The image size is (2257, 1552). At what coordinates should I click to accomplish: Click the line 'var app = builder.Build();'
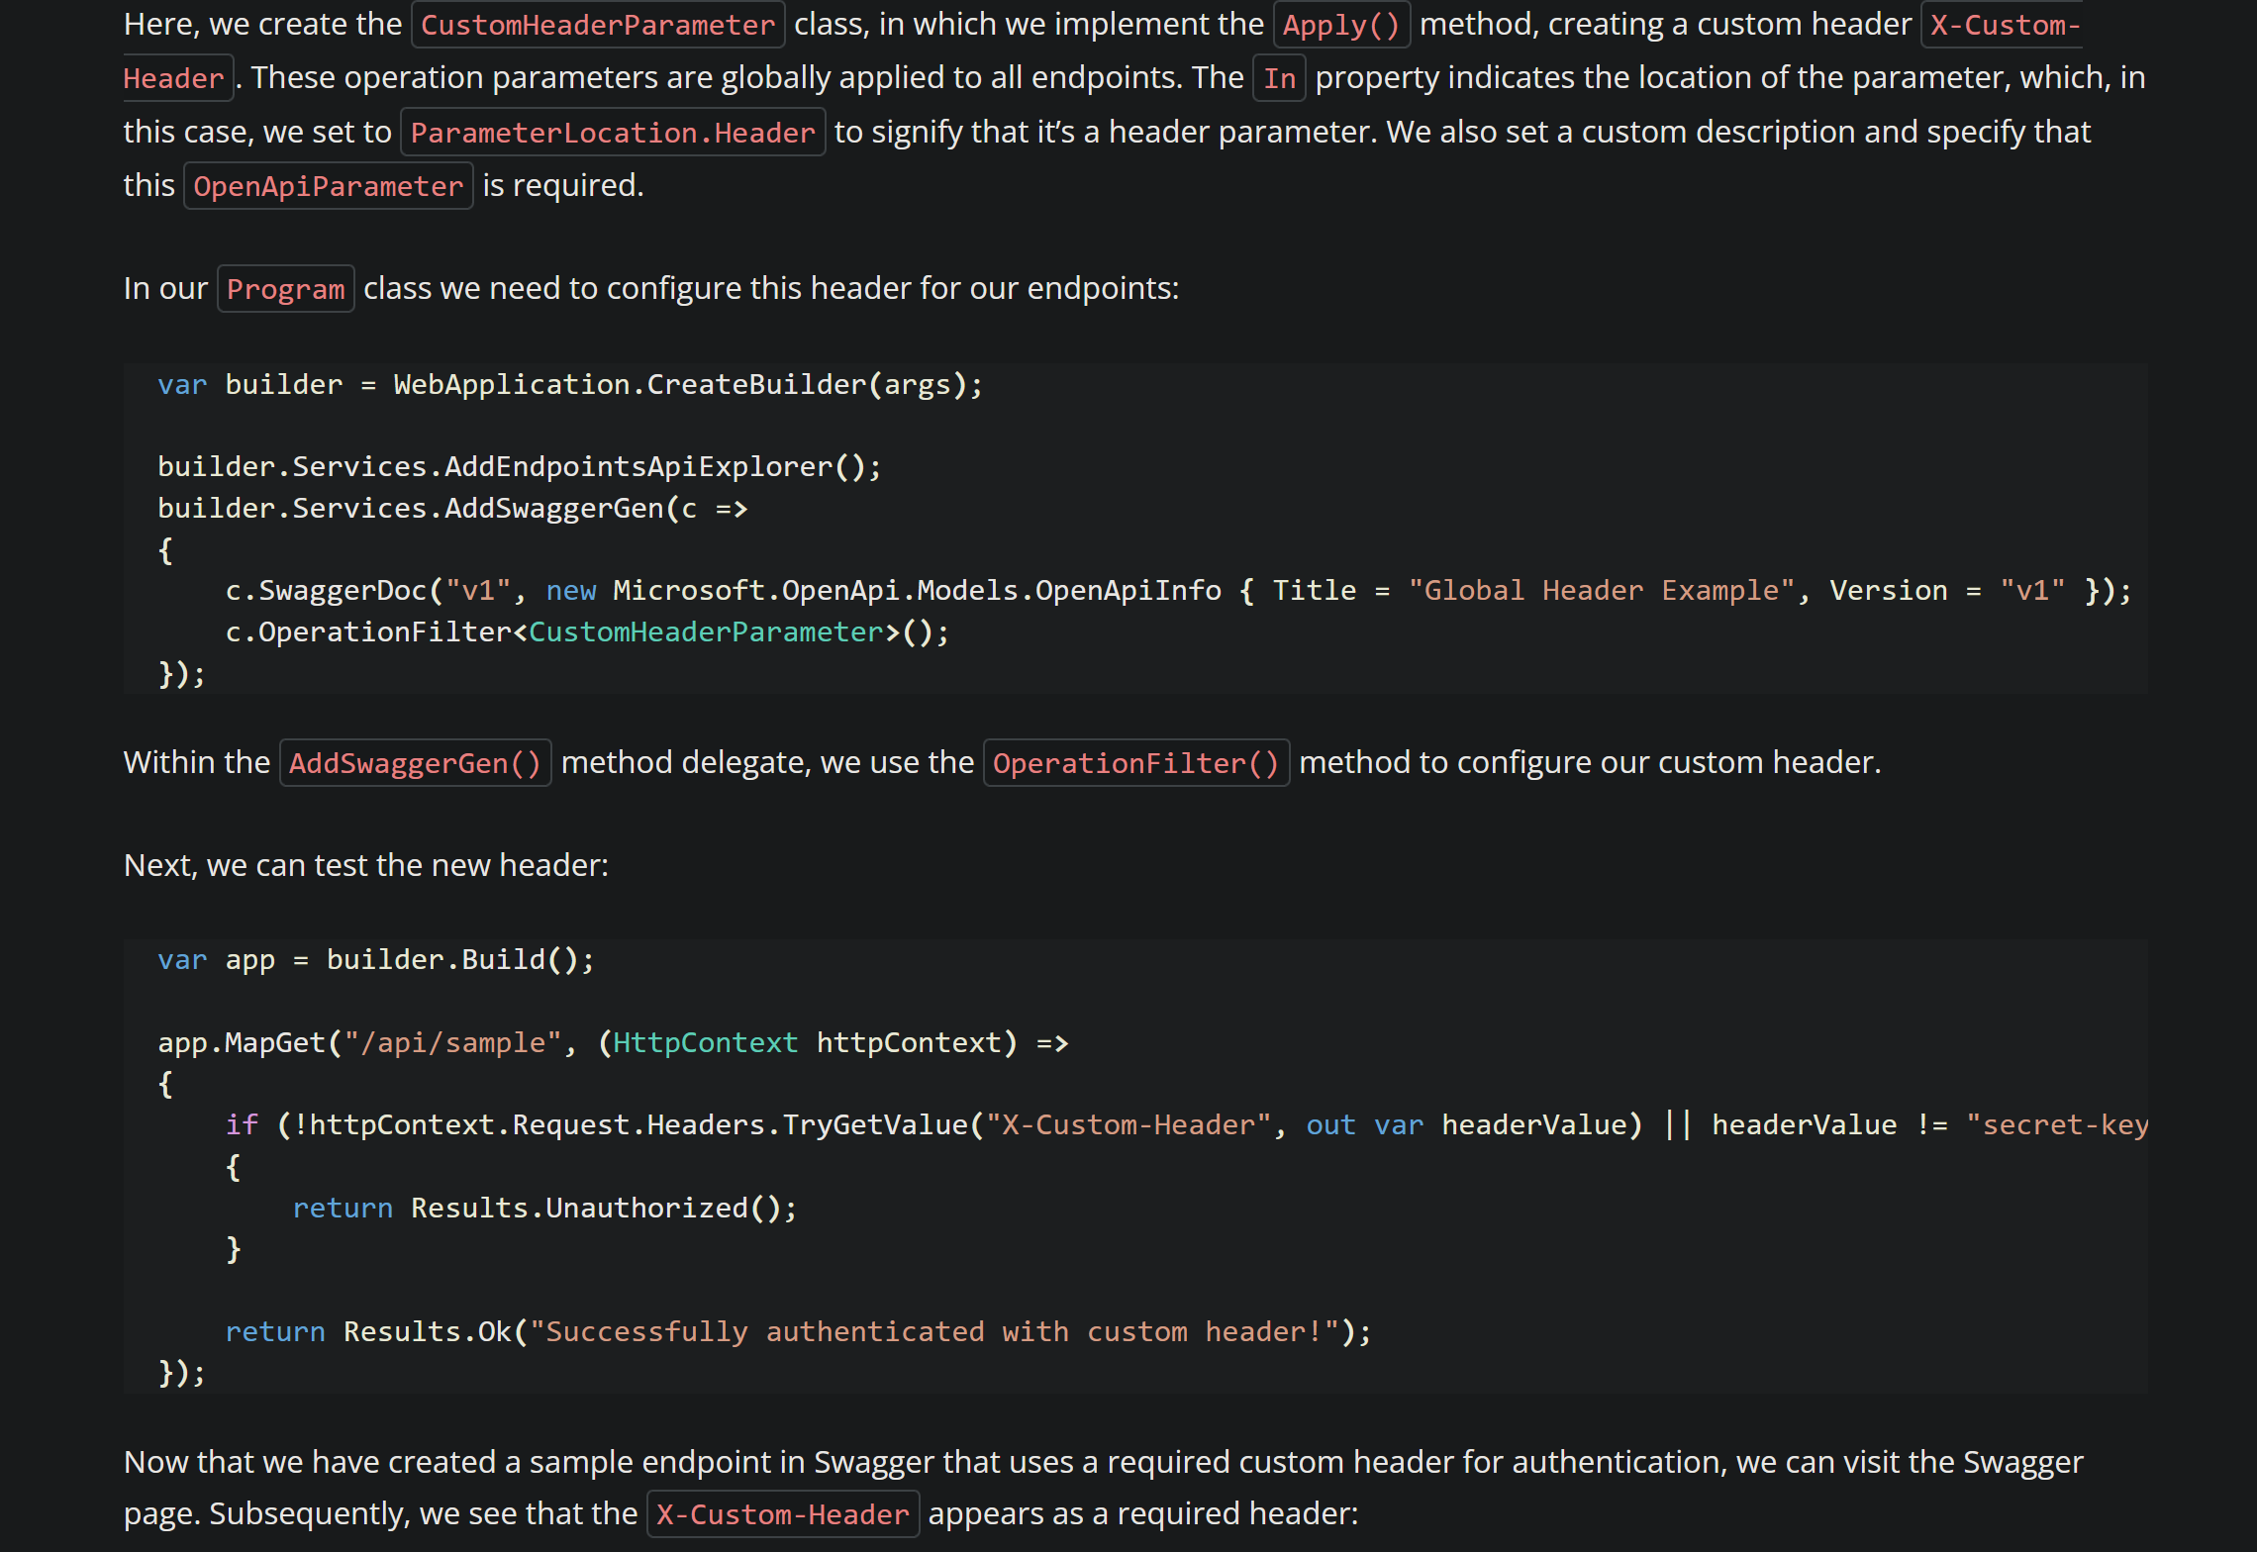376,960
